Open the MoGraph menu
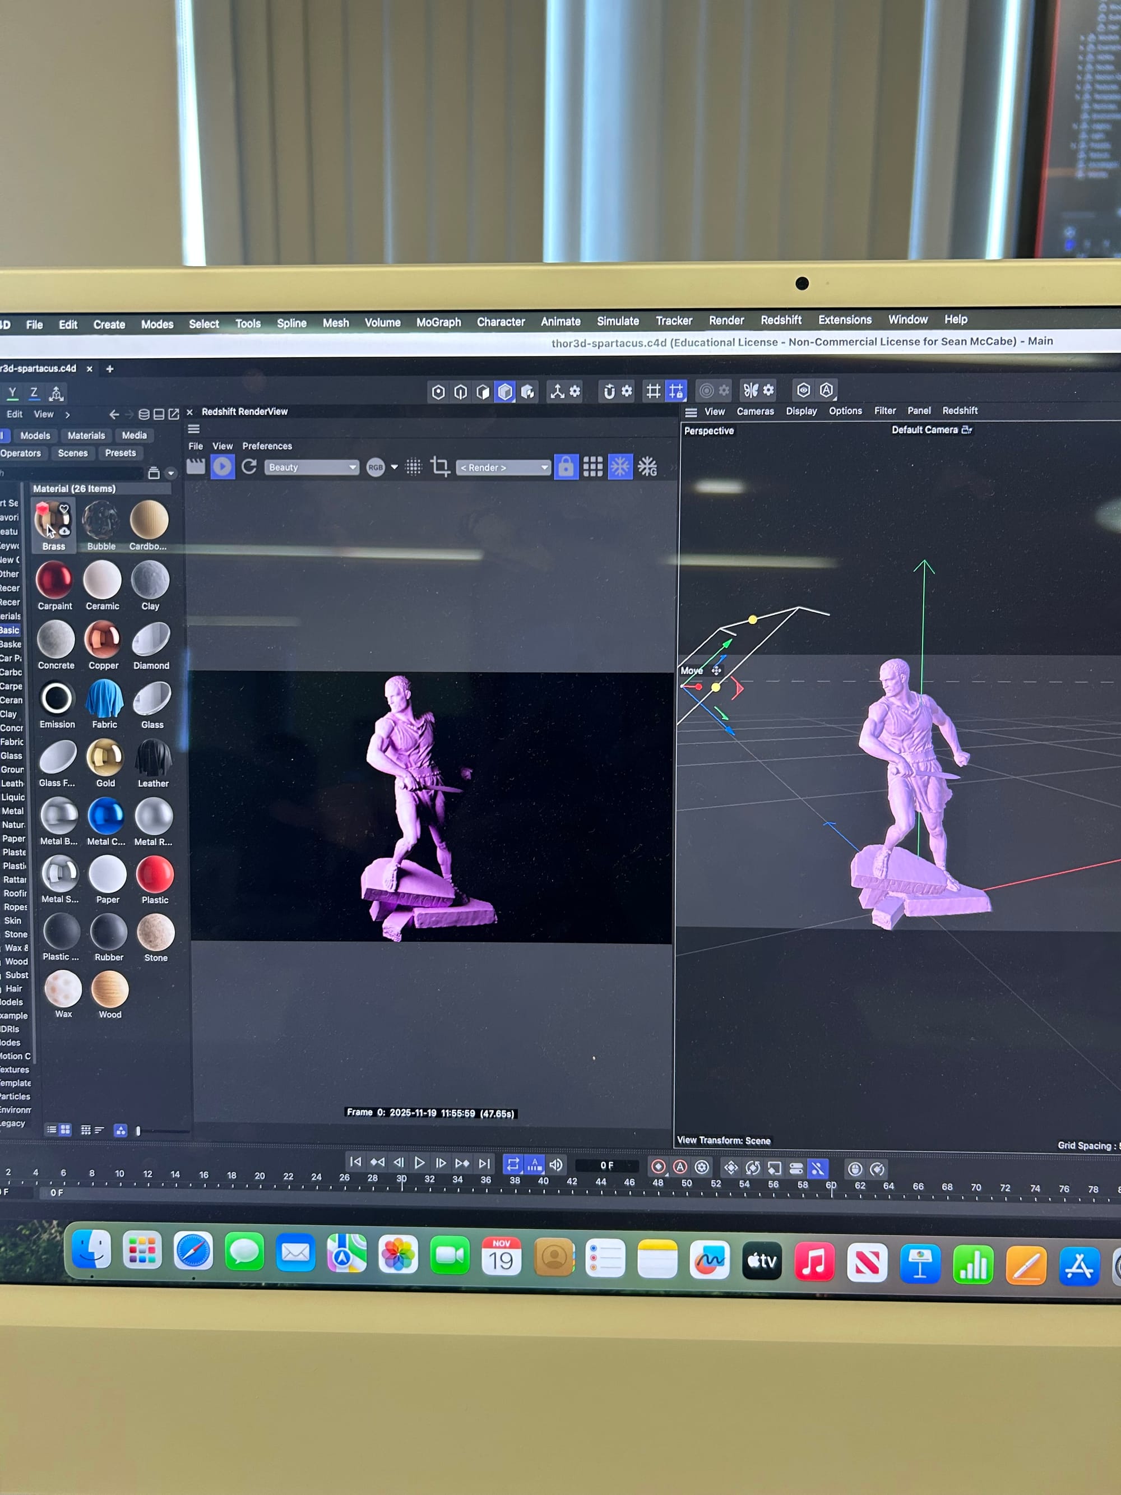 438,322
